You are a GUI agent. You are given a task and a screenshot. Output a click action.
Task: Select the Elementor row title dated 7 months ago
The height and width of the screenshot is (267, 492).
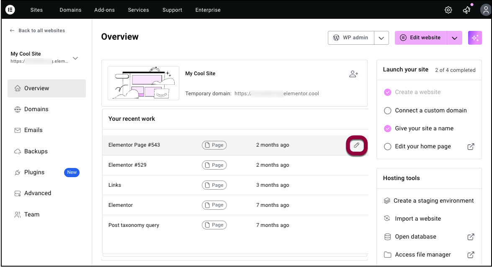121,205
